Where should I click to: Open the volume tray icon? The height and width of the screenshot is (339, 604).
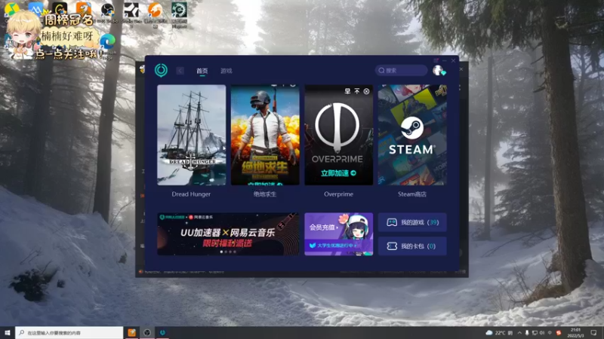542,332
